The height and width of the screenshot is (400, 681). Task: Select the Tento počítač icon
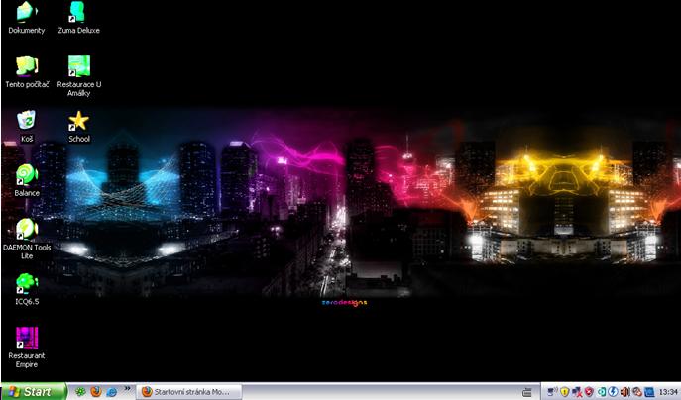tap(27, 72)
